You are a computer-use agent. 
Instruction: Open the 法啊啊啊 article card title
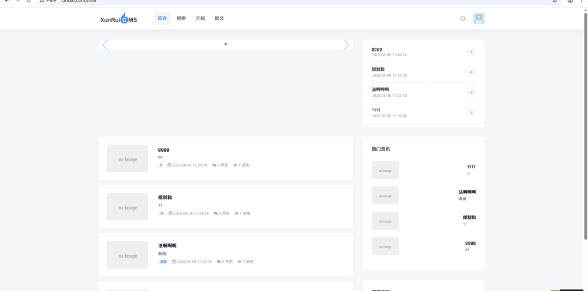point(167,246)
